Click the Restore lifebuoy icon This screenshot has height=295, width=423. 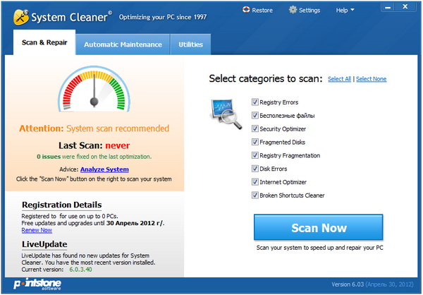tap(247, 11)
